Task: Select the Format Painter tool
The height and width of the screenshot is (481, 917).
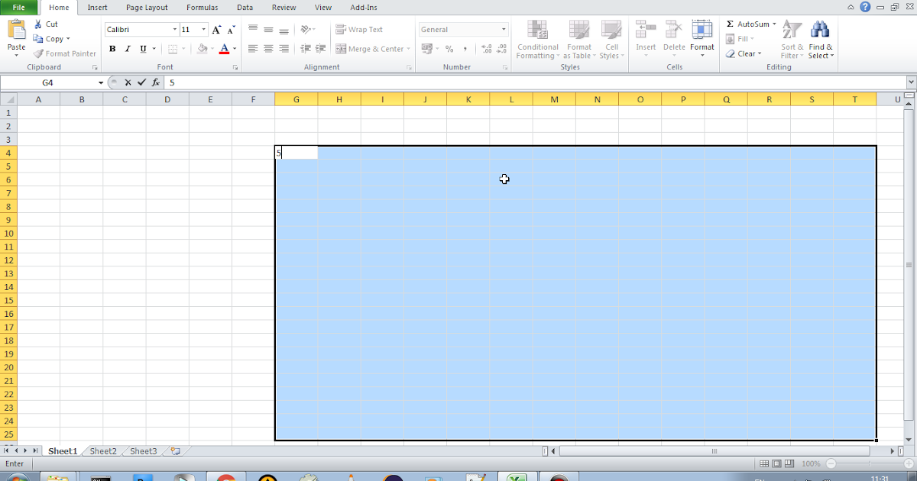Action: pyautogui.click(x=64, y=53)
